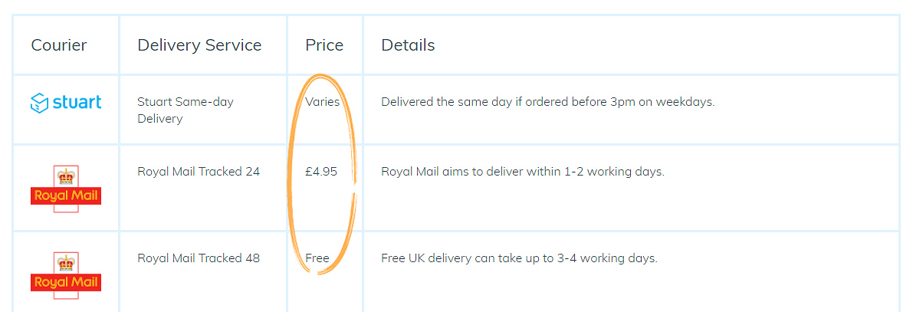Select the Details column header
This screenshot has width=913, height=312.
(x=408, y=44)
